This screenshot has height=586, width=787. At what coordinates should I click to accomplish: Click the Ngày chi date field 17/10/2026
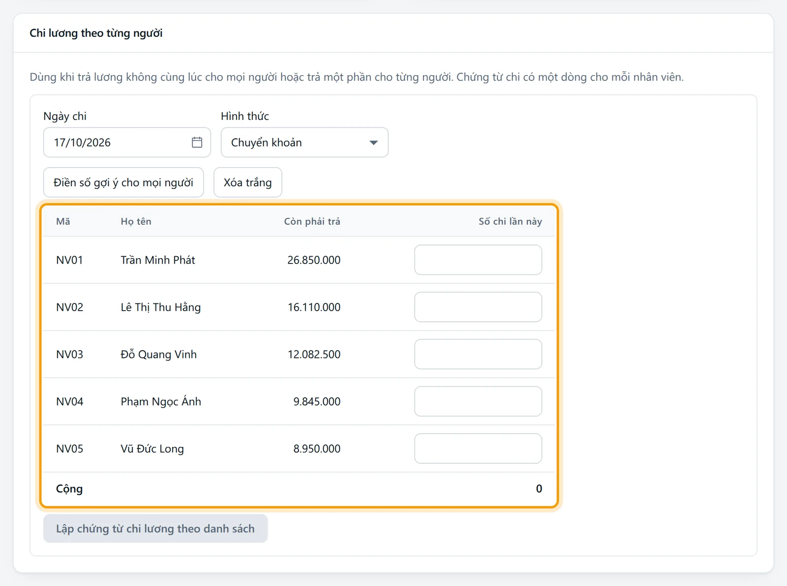tap(127, 143)
